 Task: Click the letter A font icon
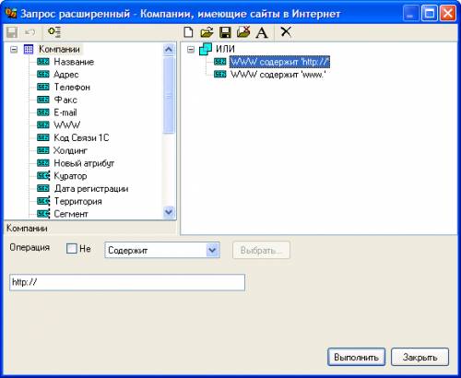click(262, 32)
